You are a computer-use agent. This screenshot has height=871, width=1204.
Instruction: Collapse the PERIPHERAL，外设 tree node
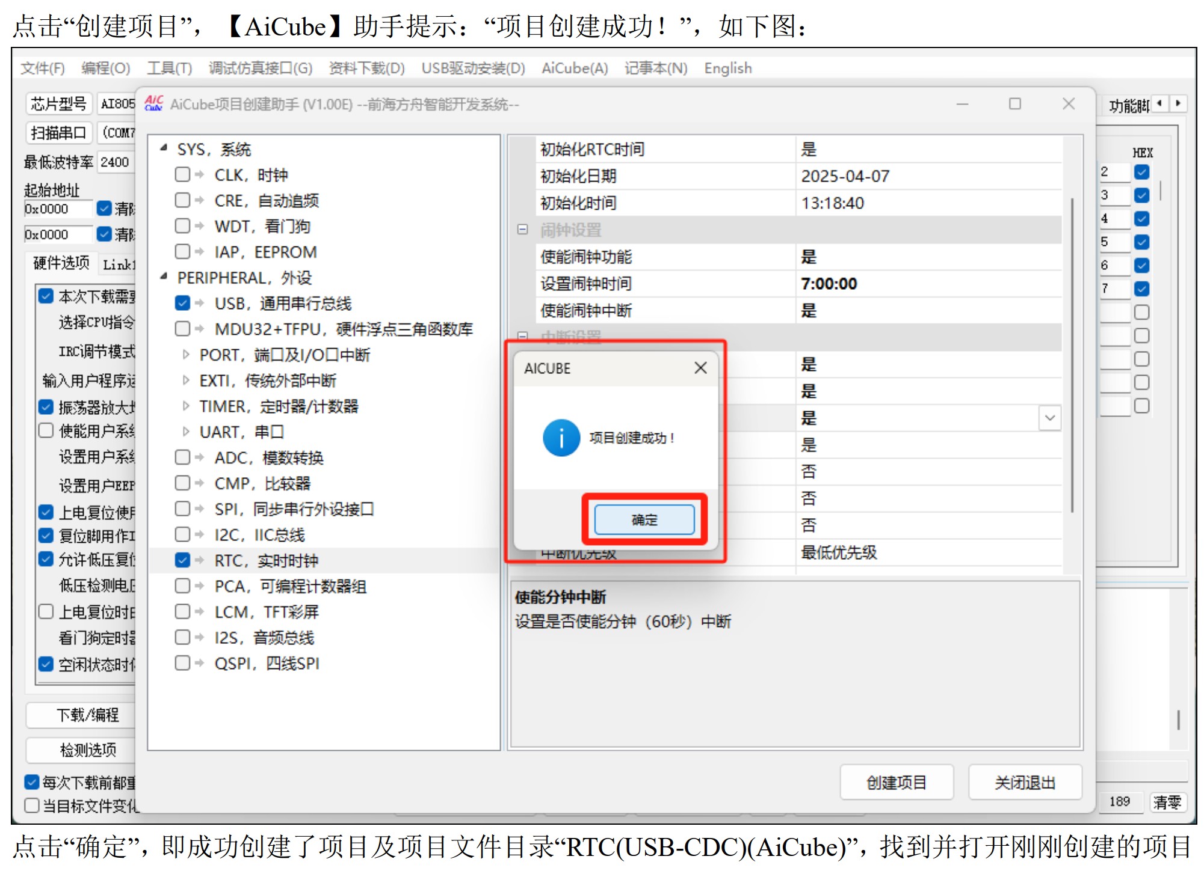point(164,277)
